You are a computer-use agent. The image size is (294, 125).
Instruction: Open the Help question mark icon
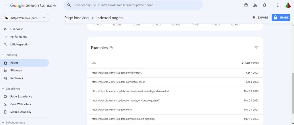coord(246,5)
